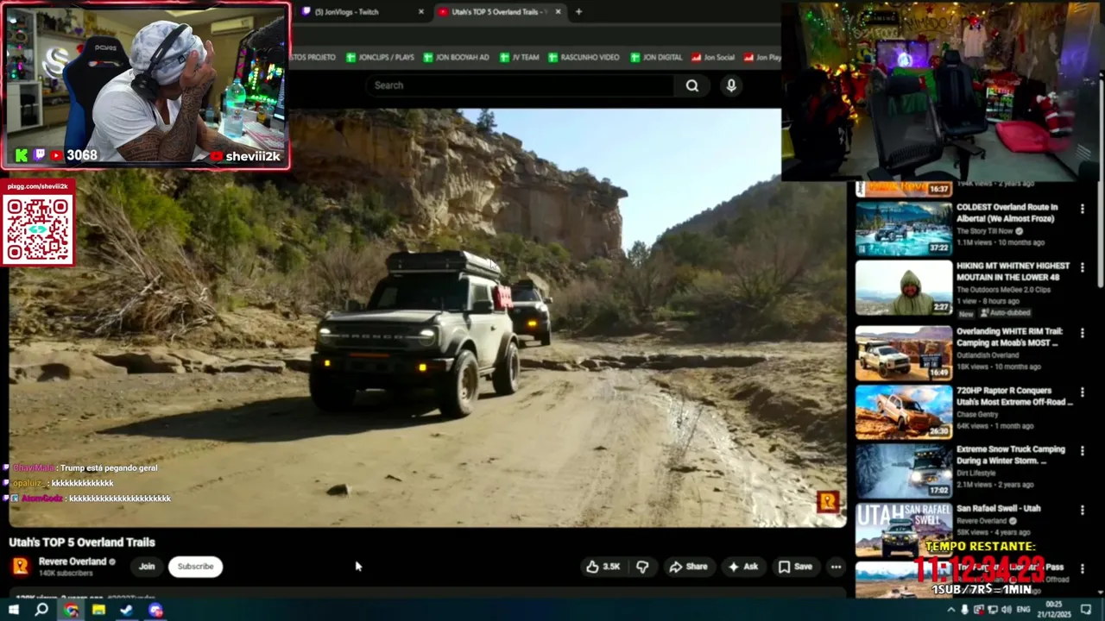The width and height of the screenshot is (1105, 621).
Task: Click the YouTube search magnifier button
Action: tap(691, 85)
